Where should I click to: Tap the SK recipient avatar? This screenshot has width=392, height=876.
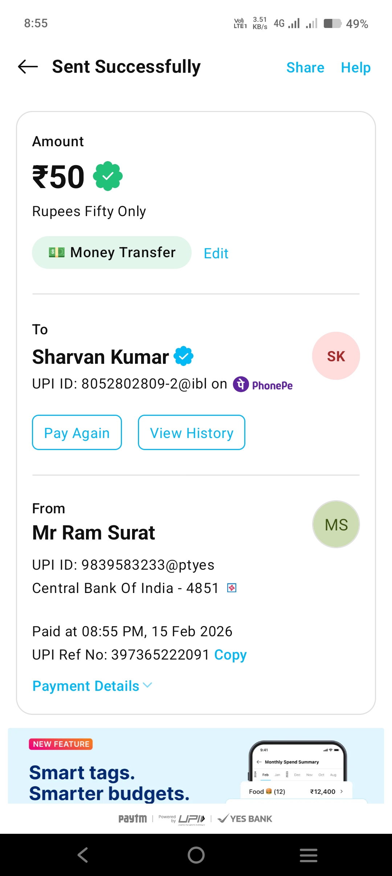[x=336, y=356]
